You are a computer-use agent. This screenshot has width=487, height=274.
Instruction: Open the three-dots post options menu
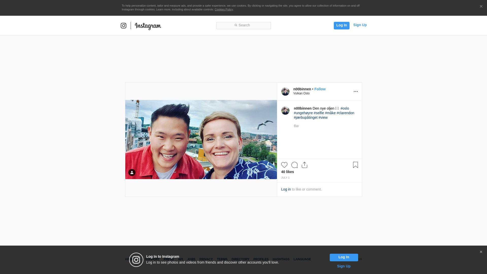(356, 92)
